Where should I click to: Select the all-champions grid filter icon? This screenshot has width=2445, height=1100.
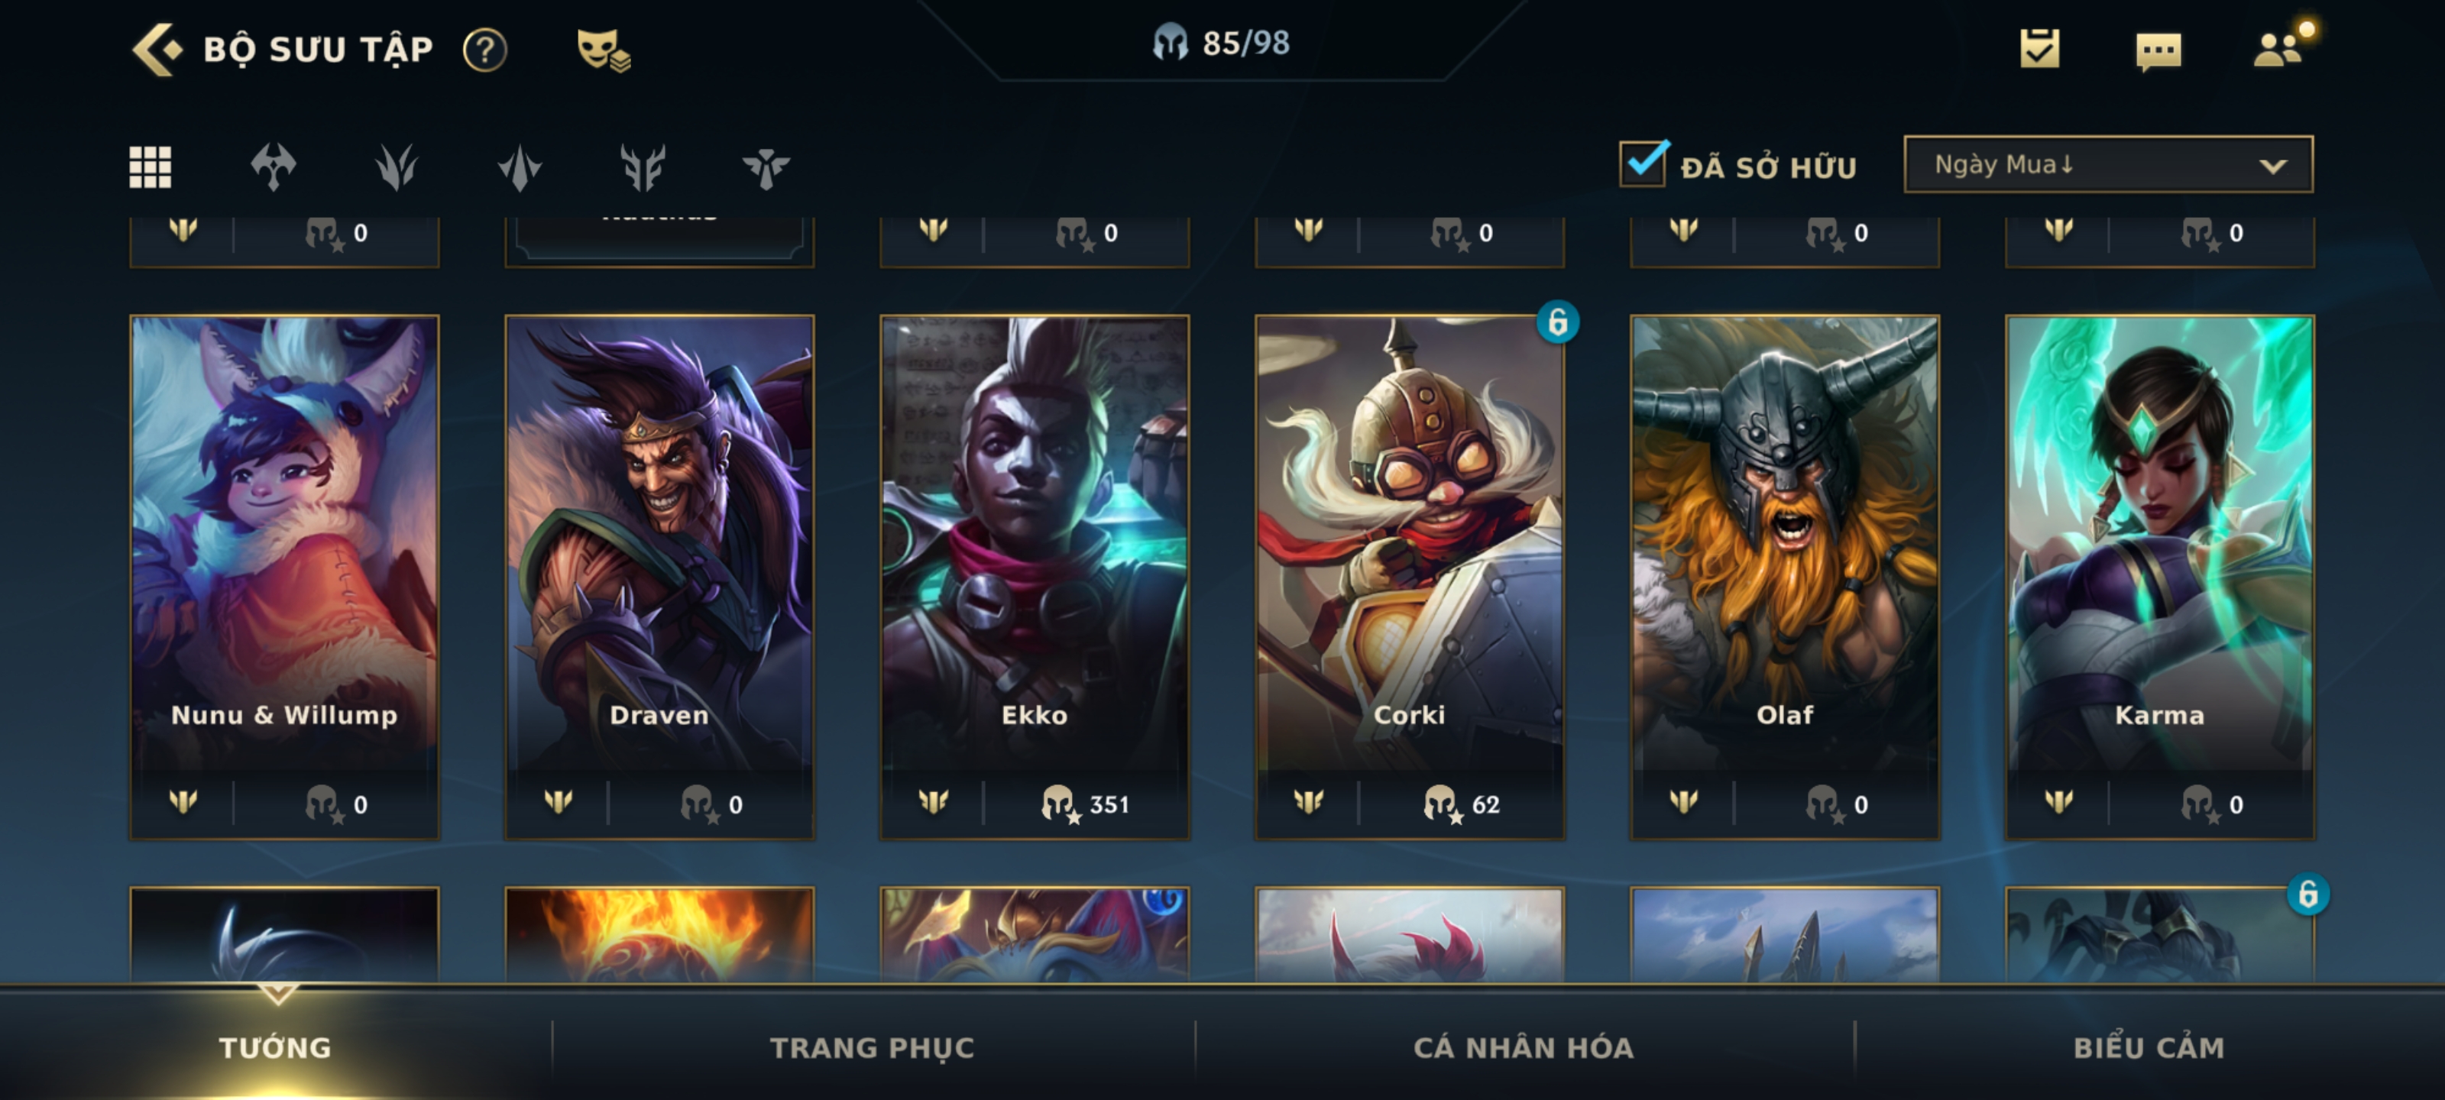[150, 167]
